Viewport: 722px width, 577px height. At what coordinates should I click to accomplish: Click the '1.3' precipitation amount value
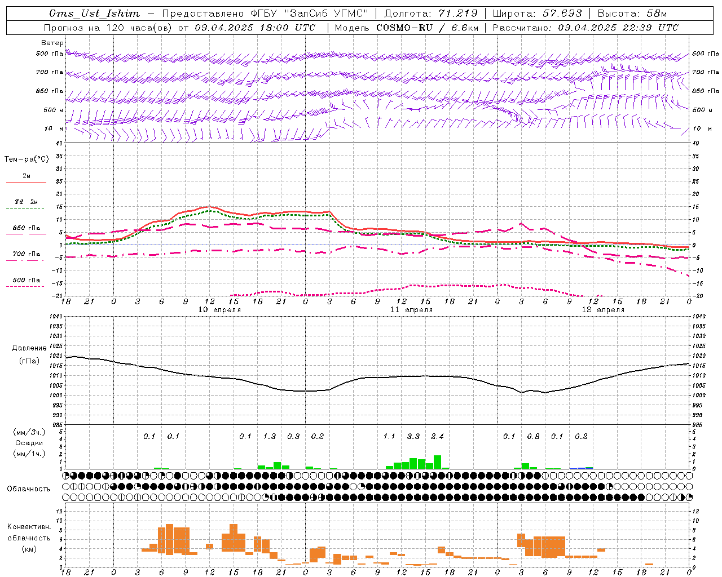pos(270,436)
